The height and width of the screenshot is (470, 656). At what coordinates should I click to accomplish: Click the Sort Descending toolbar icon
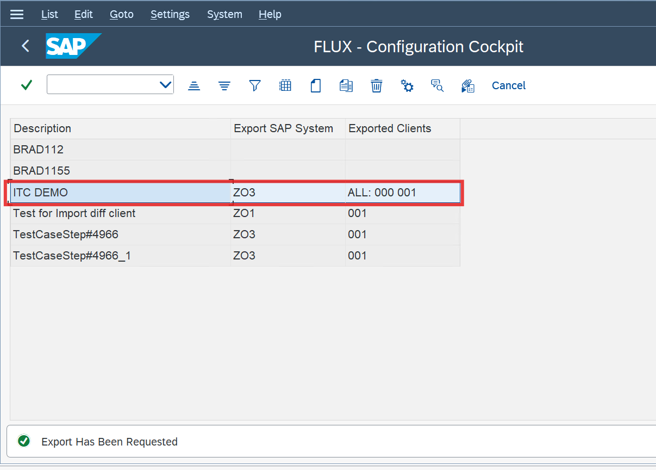[x=224, y=85]
